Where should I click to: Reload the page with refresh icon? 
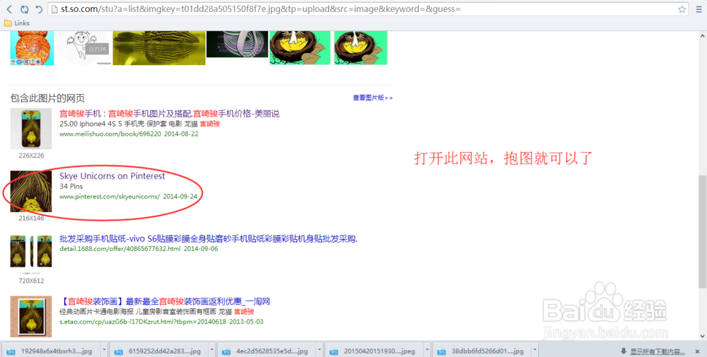pyautogui.click(x=24, y=9)
